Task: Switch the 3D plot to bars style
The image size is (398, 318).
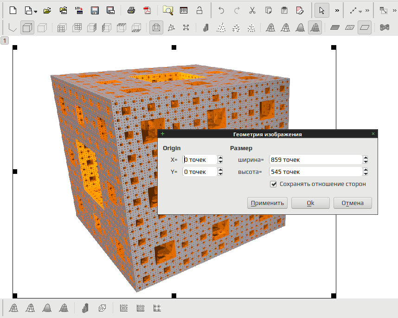Action: point(206,27)
